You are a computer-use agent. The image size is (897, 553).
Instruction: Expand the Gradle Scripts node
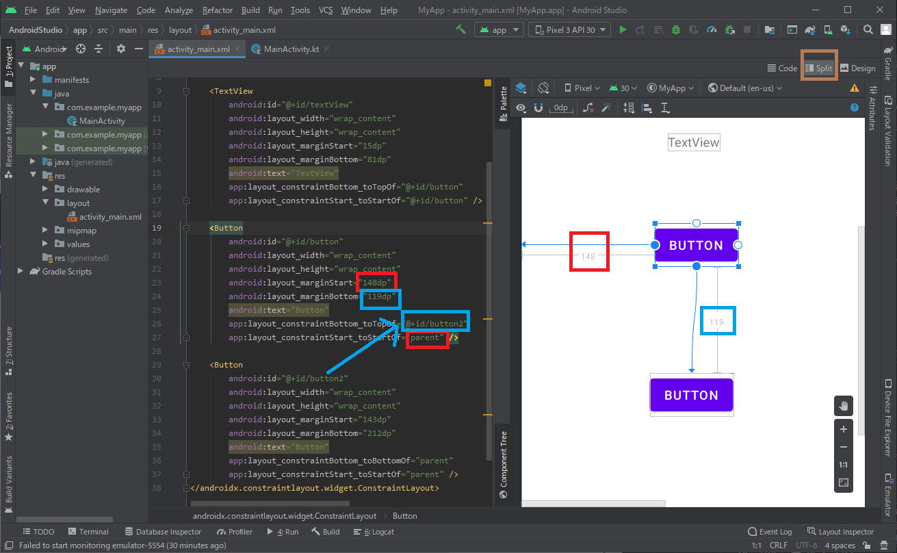(20, 272)
